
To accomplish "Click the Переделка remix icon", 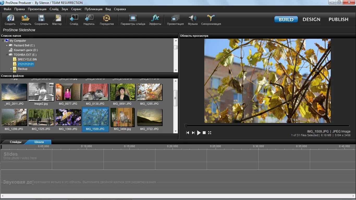I will coord(107,20).
